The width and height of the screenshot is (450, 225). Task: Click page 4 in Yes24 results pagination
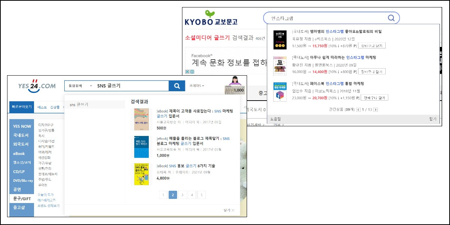point(192,195)
